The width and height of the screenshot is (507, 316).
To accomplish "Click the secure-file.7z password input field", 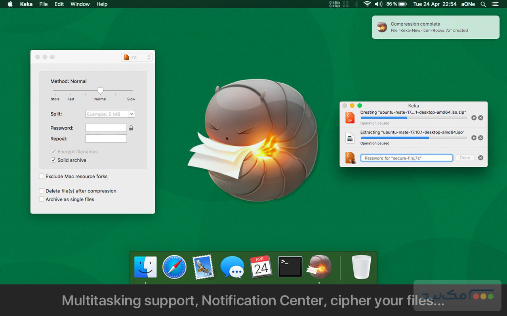I will click(x=406, y=158).
